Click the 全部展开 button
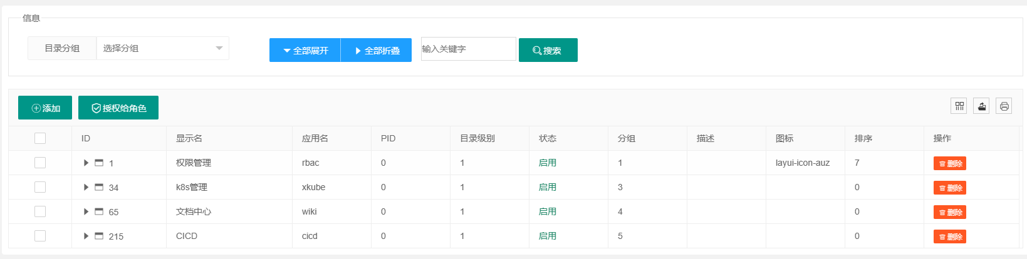Screen dimensions: 1027x259 (305, 50)
